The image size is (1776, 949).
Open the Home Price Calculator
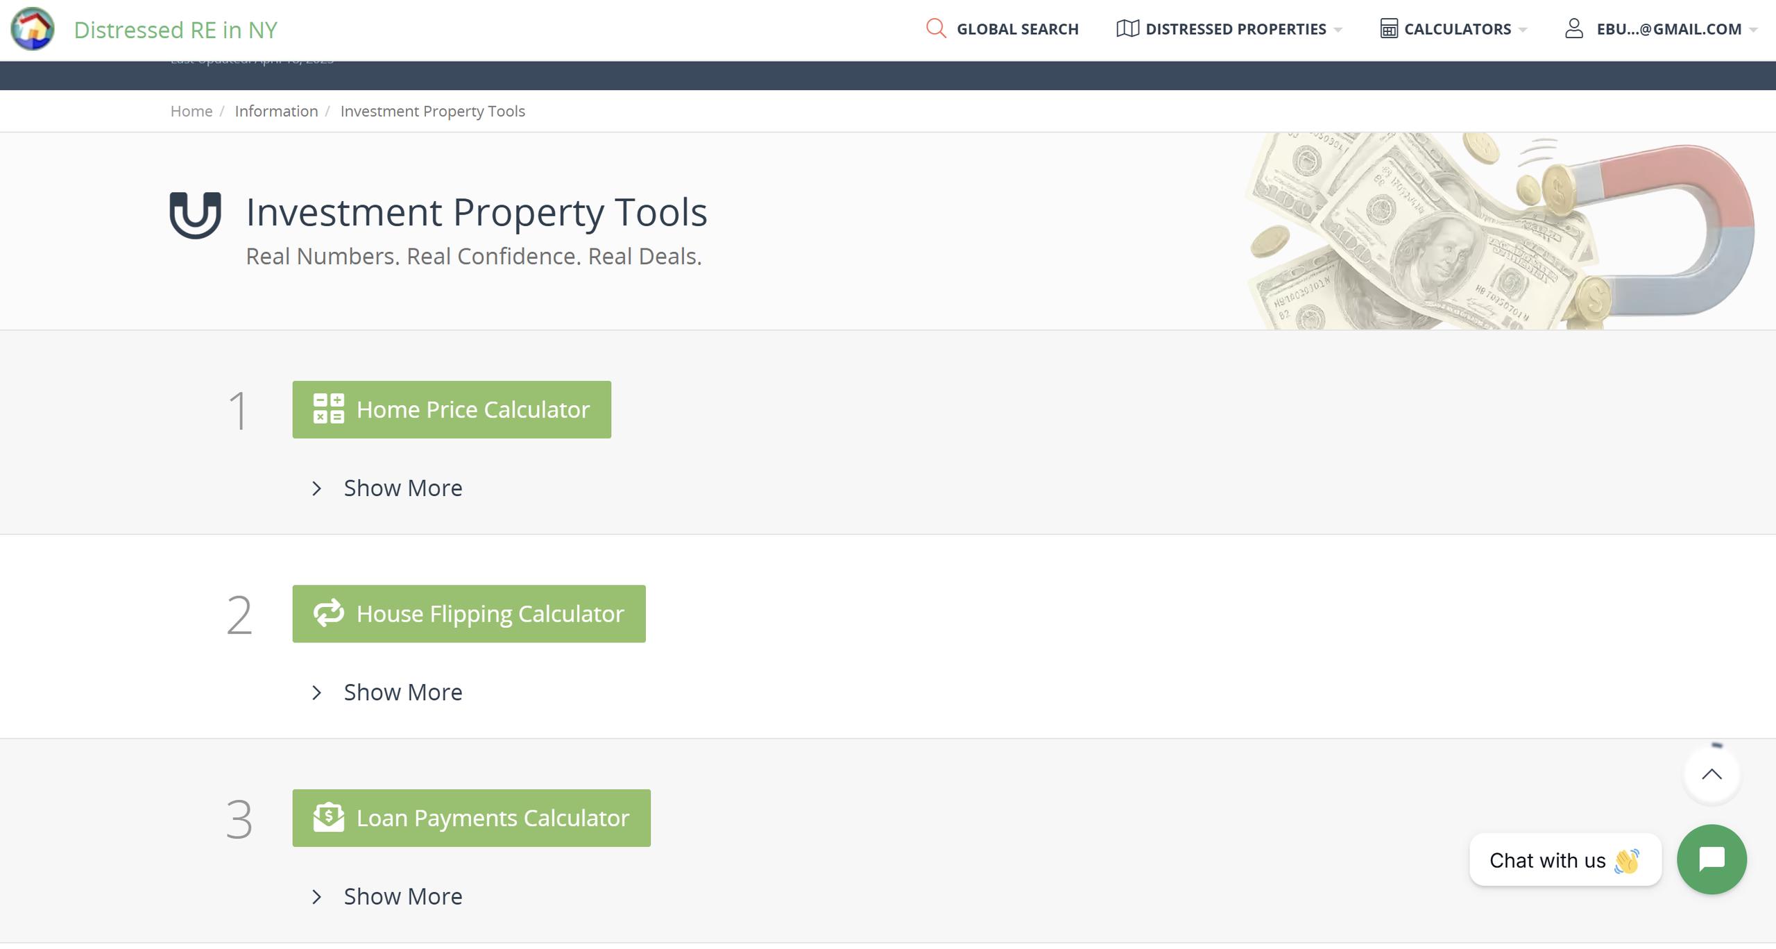pyautogui.click(x=452, y=409)
